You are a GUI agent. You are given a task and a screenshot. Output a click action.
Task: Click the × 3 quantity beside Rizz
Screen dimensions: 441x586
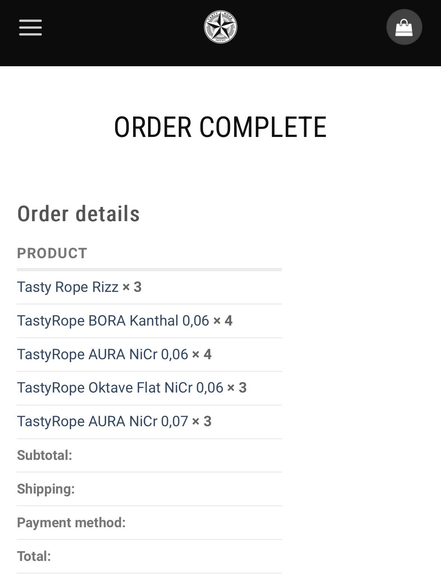click(132, 287)
